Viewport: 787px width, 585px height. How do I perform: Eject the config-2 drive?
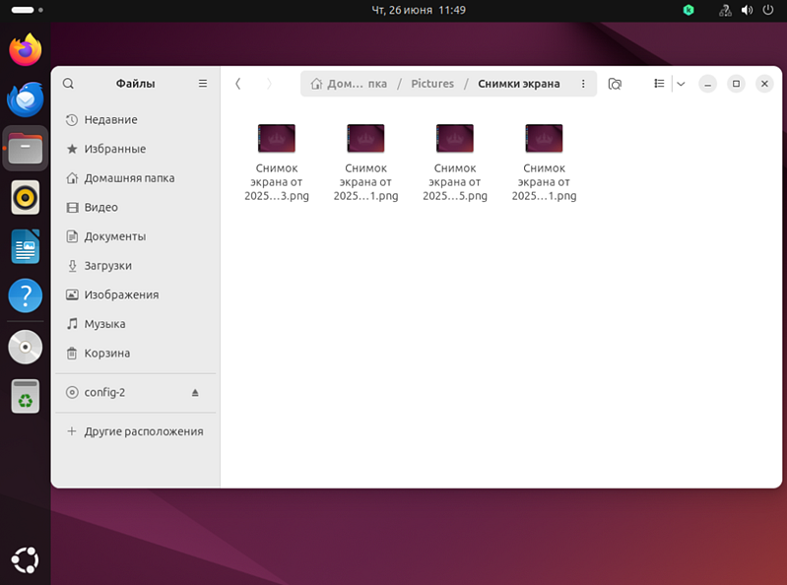click(195, 393)
